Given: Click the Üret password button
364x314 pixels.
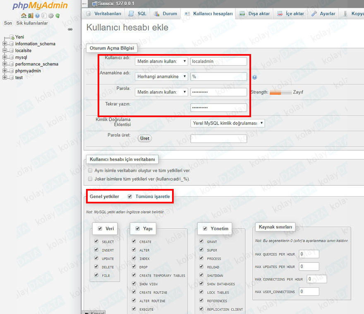Looking at the screenshot, I should click(x=144, y=138).
